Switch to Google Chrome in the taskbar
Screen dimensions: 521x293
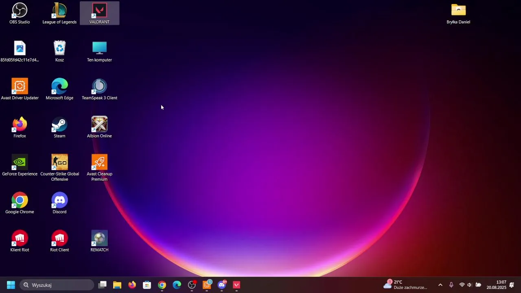[x=162, y=285]
